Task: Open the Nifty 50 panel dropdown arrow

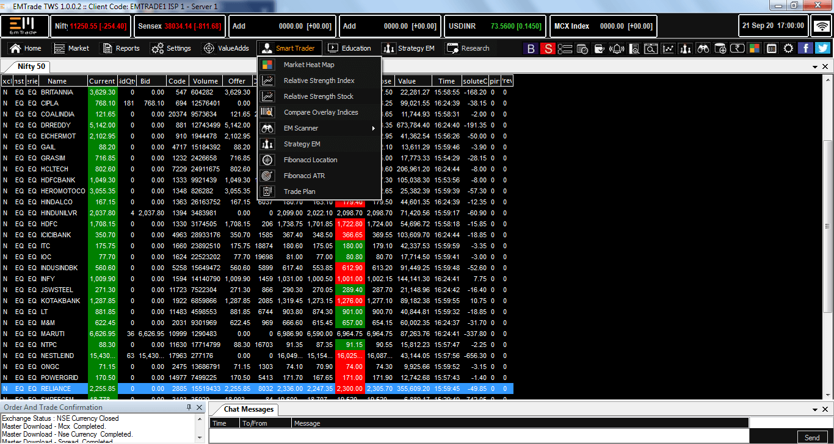Action: click(816, 66)
